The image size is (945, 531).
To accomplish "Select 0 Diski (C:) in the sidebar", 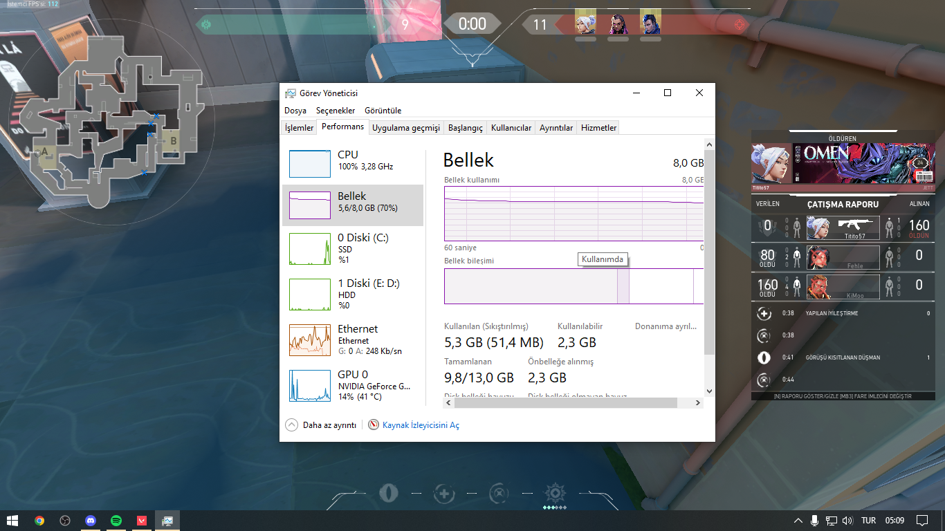I will [353, 248].
